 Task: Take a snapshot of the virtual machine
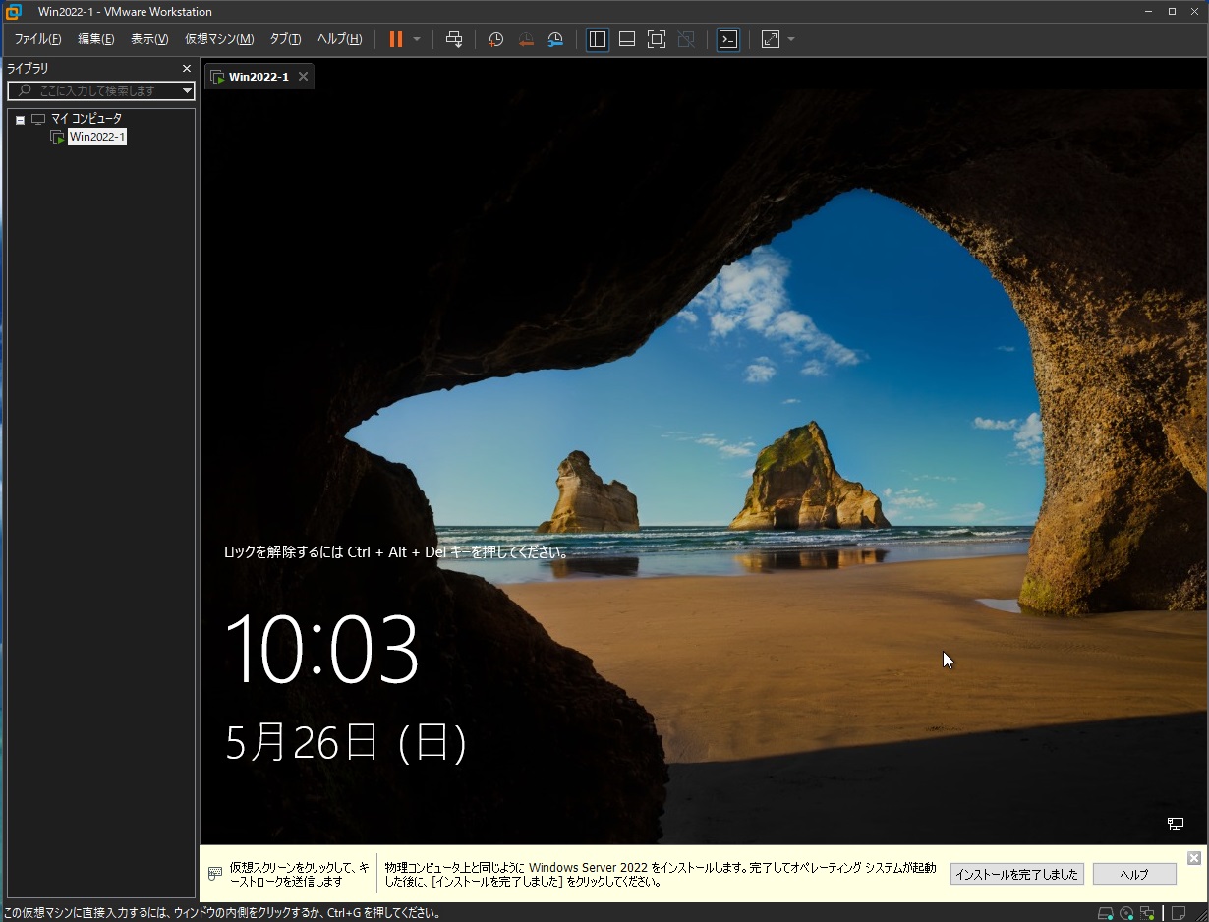(495, 39)
